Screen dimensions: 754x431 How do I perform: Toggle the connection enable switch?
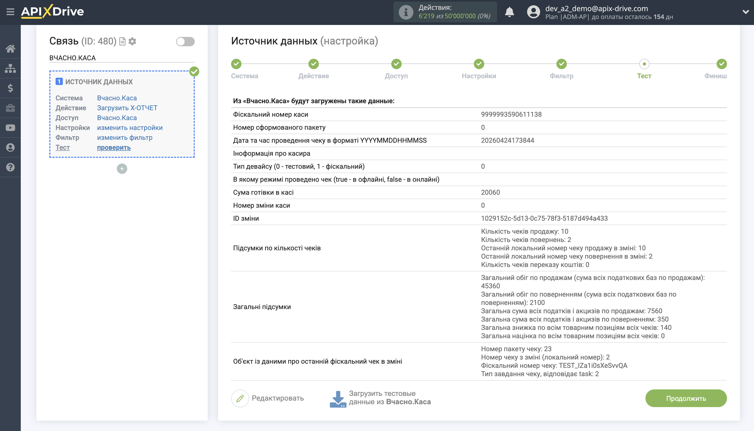(185, 41)
